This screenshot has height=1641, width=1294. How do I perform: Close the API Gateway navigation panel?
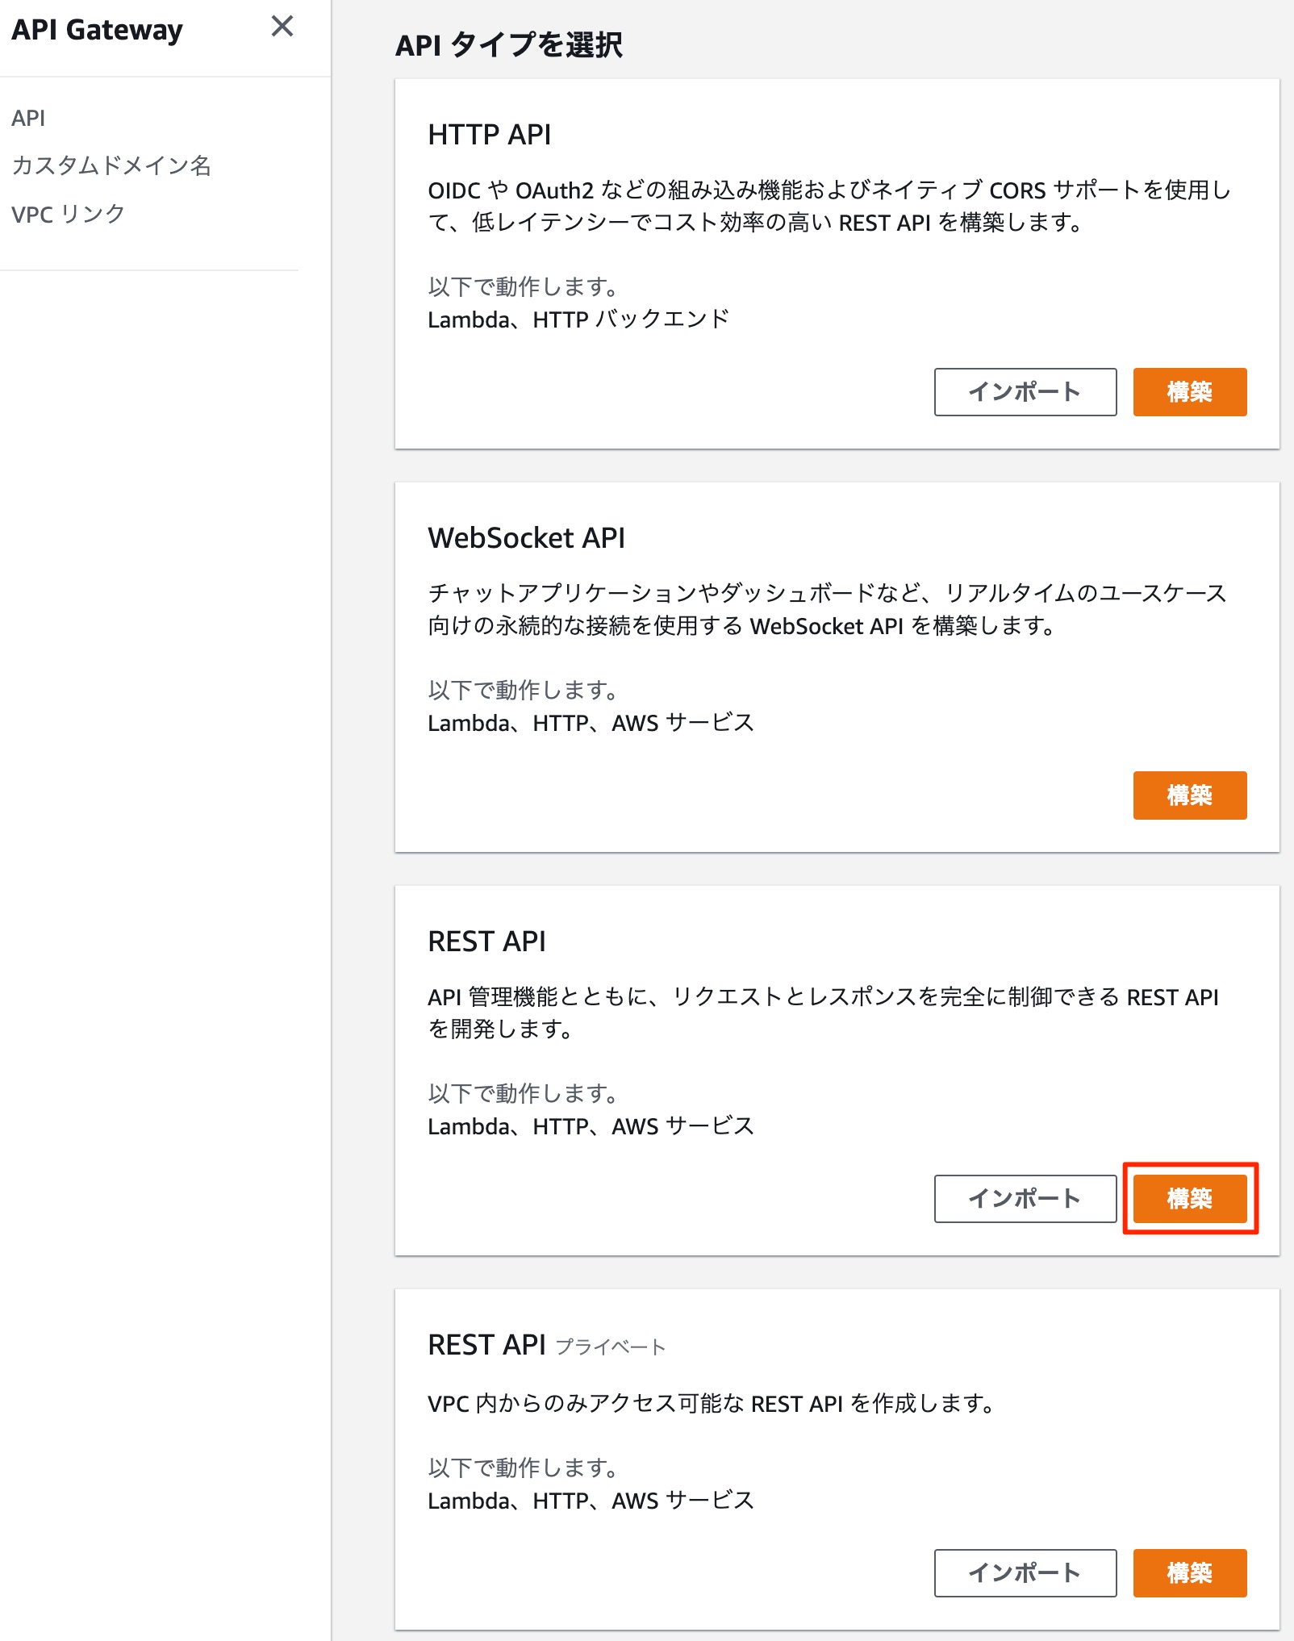[x=284, y=27]
